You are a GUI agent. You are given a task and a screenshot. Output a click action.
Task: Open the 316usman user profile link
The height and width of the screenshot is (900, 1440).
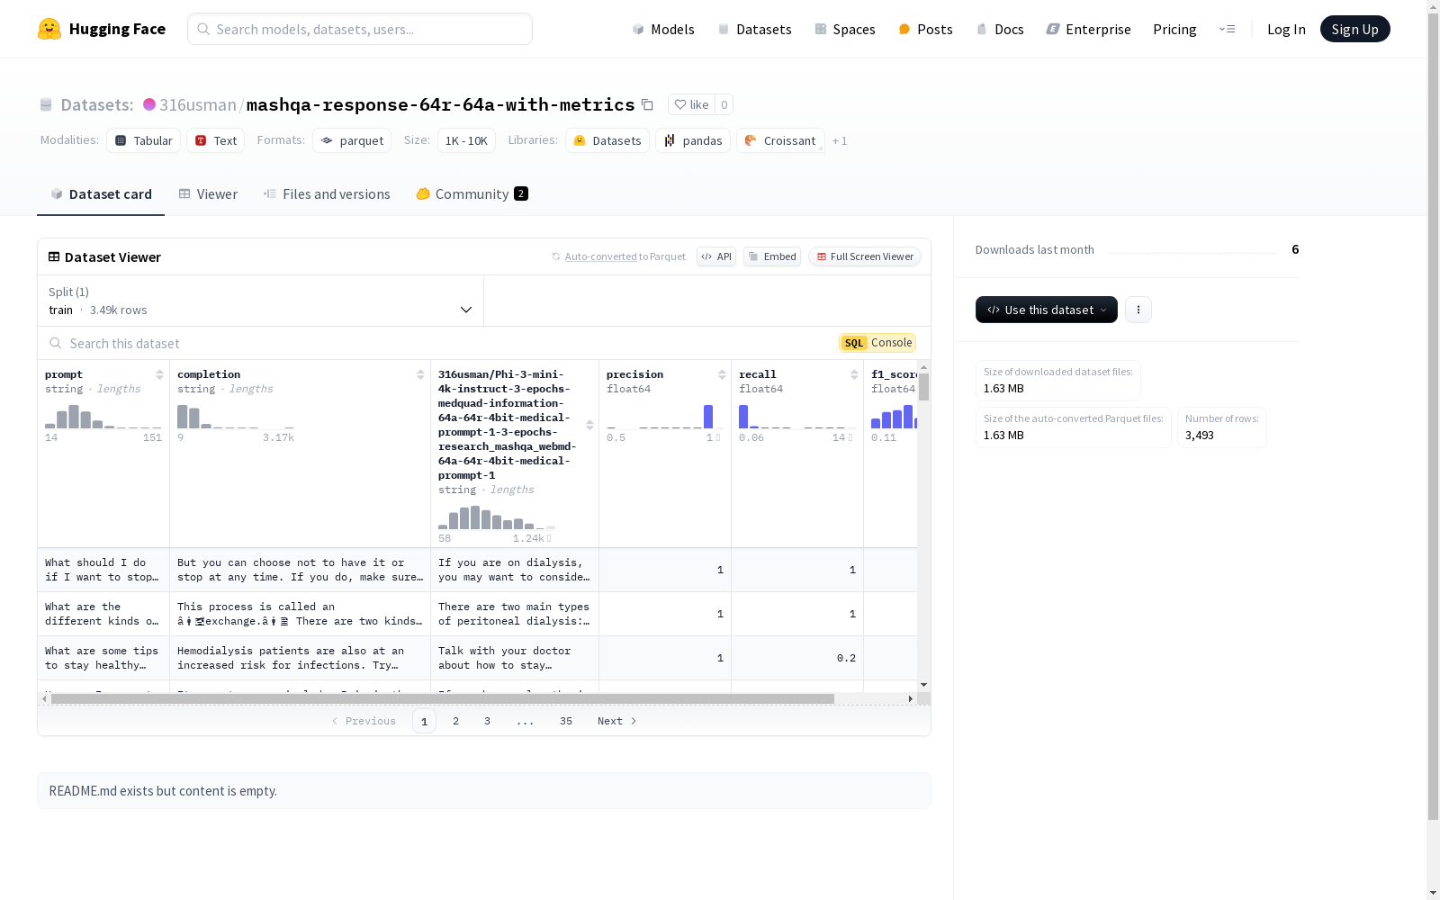click(198, 104)
